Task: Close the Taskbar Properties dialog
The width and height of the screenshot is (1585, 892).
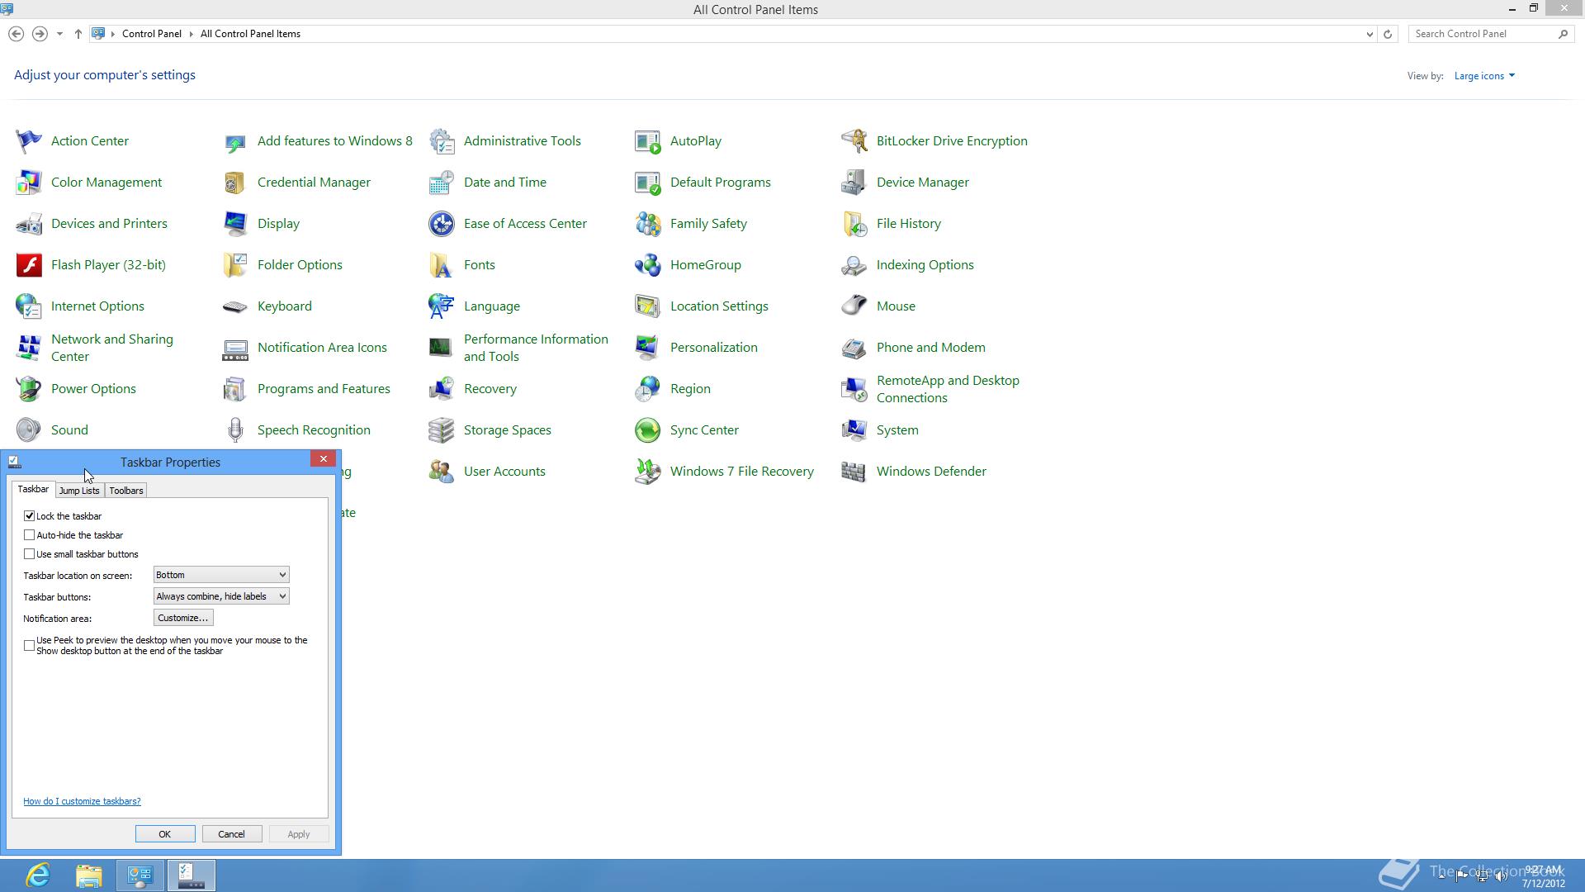Action: point(324,459)
